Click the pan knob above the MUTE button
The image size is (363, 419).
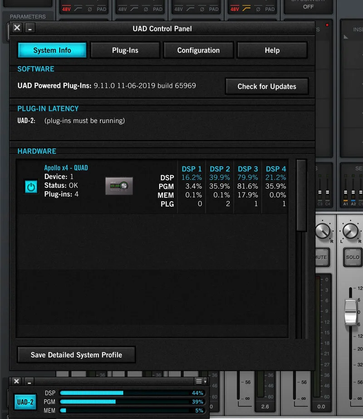pos(323,231)
